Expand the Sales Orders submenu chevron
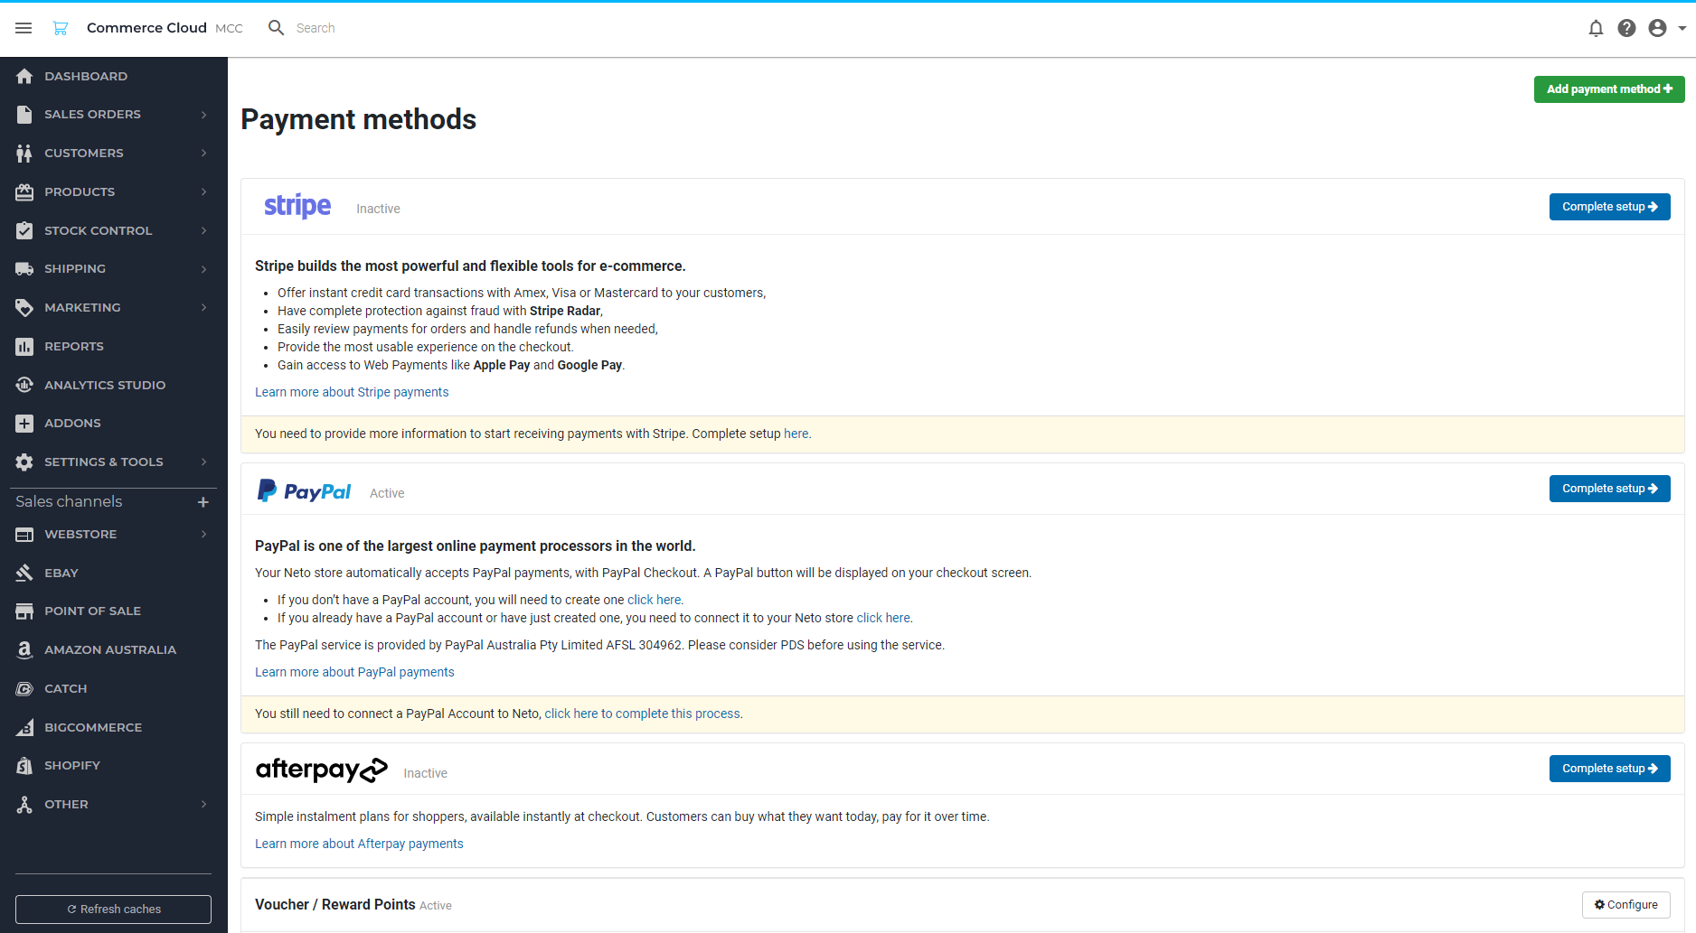The image size is (1696, 933). pos(204,115)
